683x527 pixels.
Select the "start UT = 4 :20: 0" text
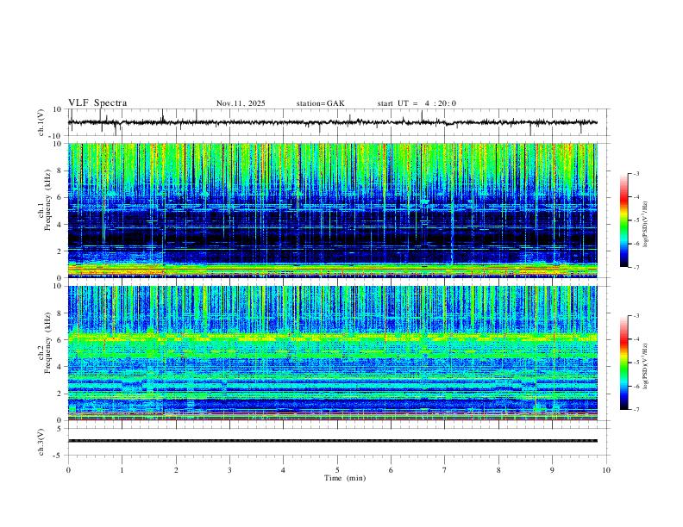pos(417,103)
